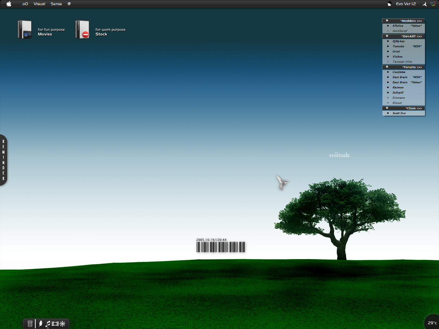The height and width of the screenshot is (329, 439).
Task: Click the *Yahoo* tag next to KPolice
Action: [416, 26]
